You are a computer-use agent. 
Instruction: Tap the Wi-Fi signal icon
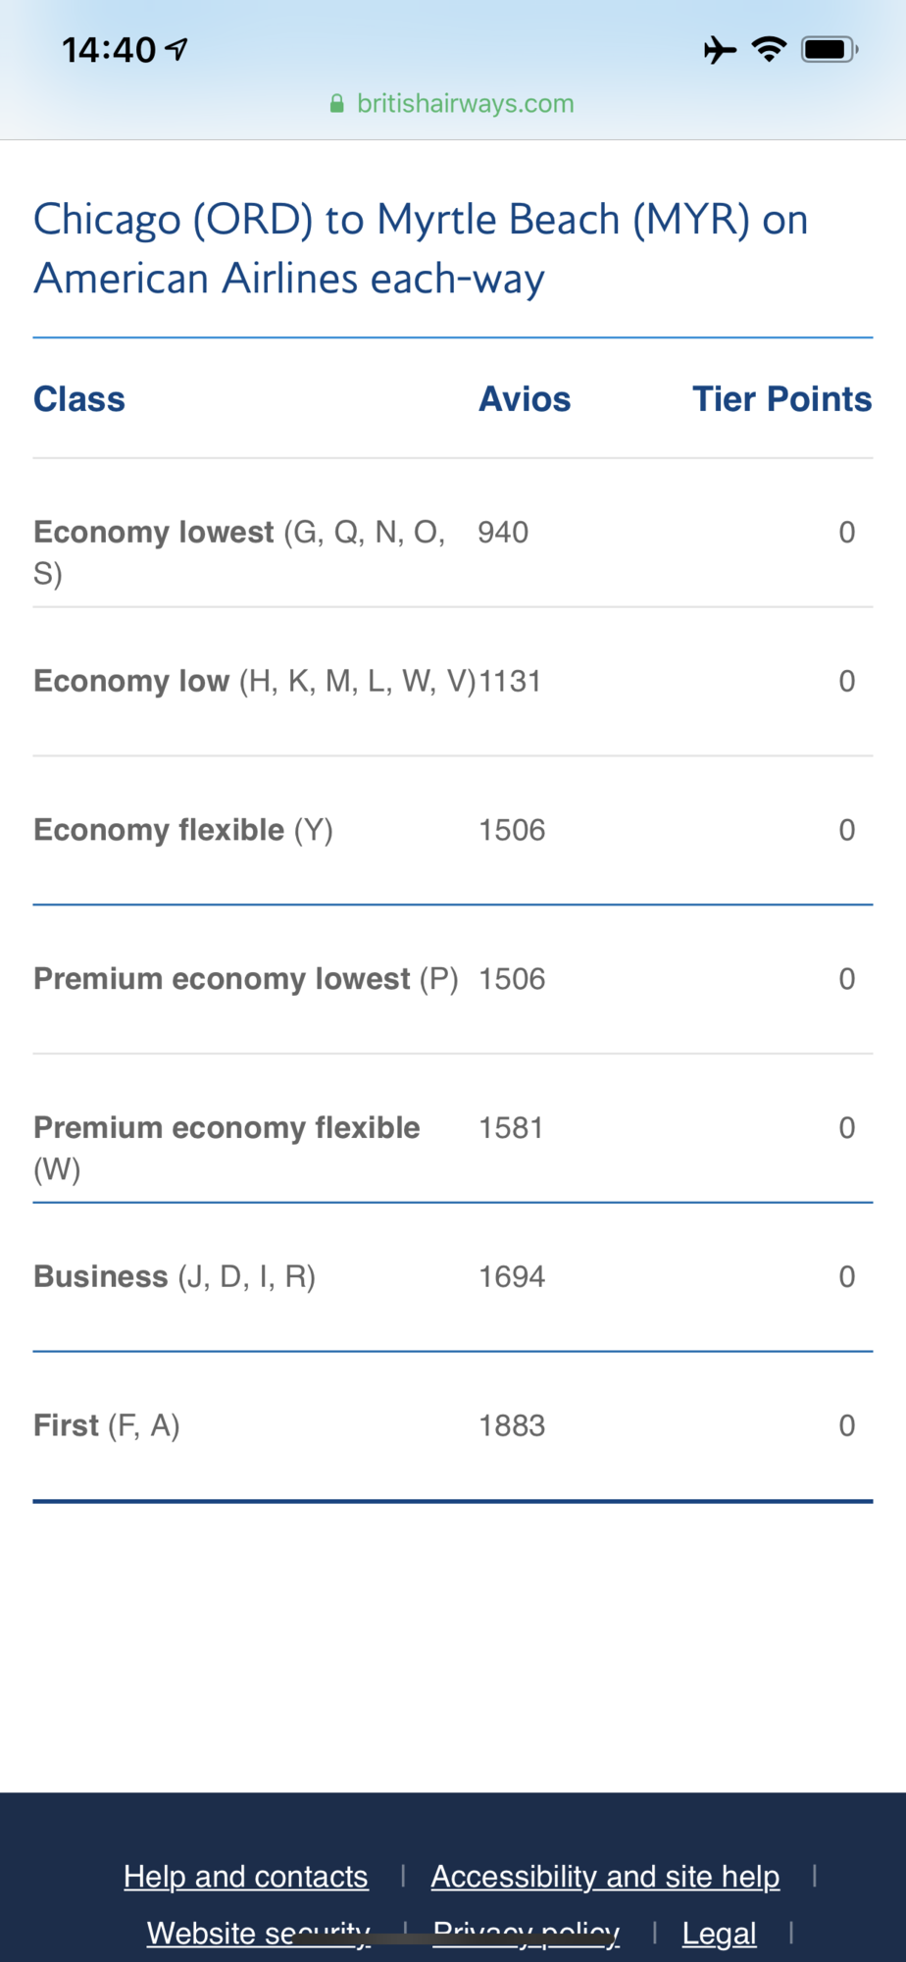click(x=769, y=49)
